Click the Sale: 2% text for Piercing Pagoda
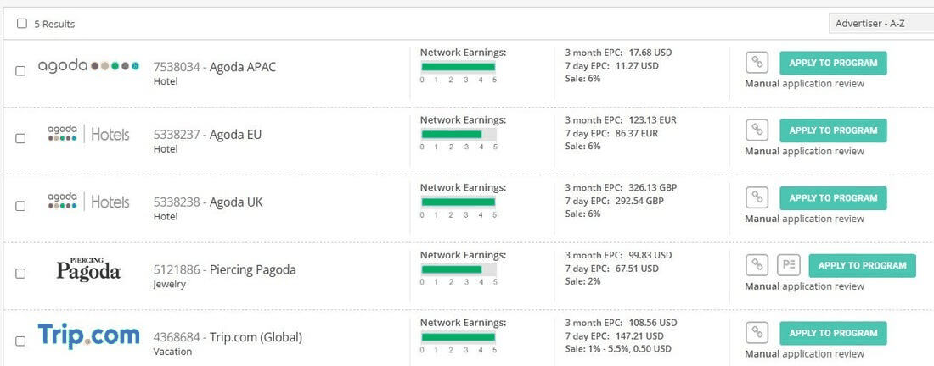The image size is (934, 366). click(582, 281)
